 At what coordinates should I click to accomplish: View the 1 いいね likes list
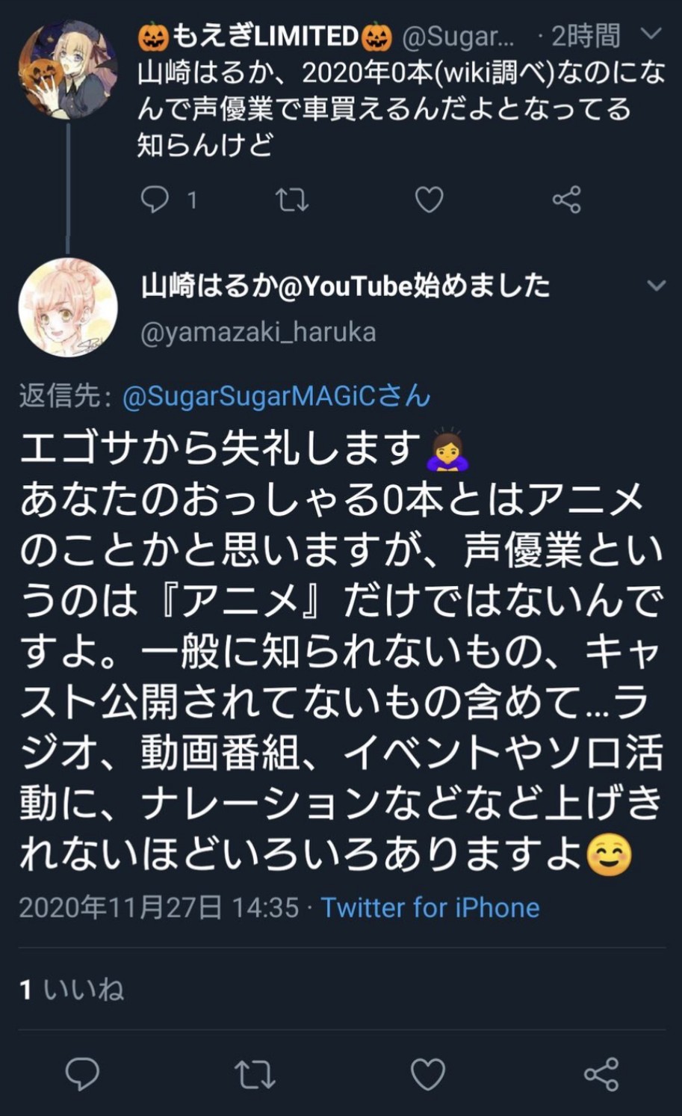pos(72,990)
